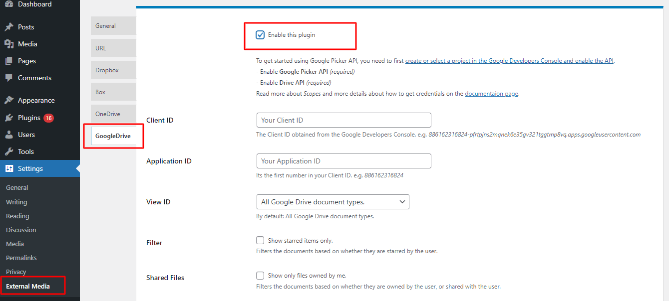
Task: Switch to the URL tab
Action: point(113,48)
